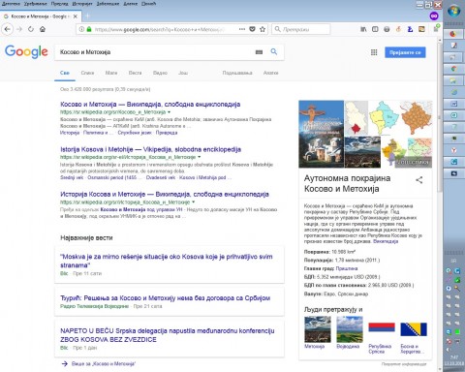Open the page actions three-dots menu in address bar

(242, 29)
